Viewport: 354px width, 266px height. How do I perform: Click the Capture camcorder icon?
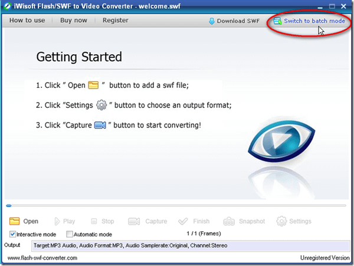pos(134,221)
